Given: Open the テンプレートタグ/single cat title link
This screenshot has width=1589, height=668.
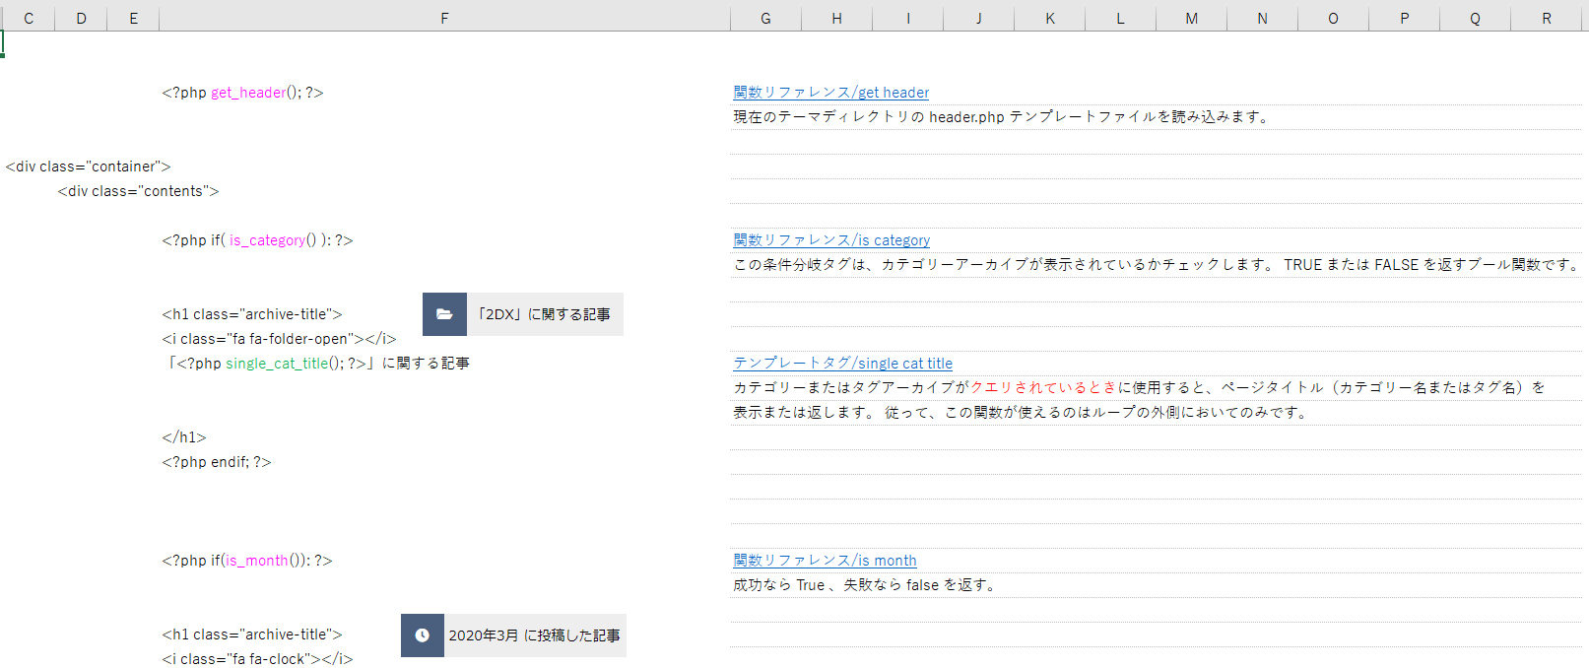Looking at the screenshot, I should [842, 364].
